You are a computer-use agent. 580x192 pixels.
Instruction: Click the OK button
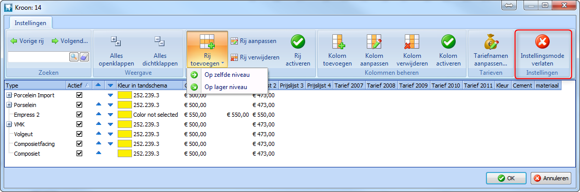(x=507, y=178)
